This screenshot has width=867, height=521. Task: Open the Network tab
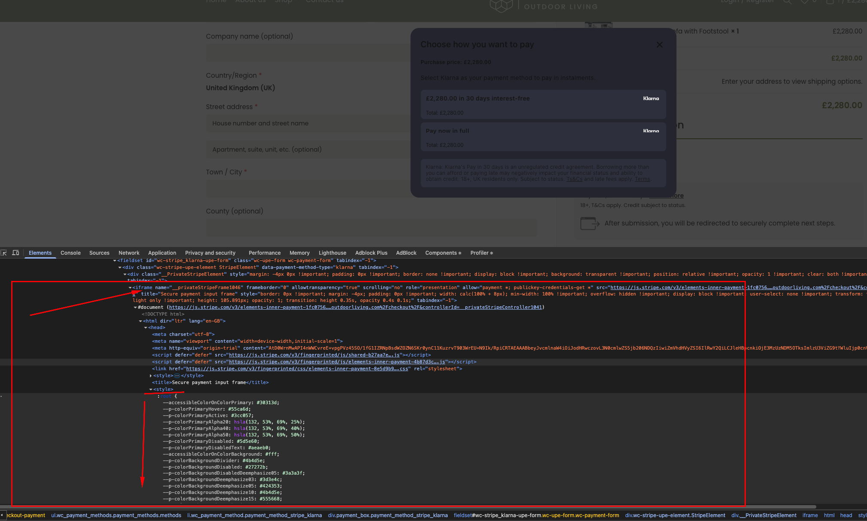pos(129,253)
